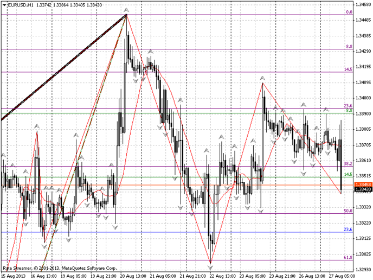Click the time label 22 Aug 13:00
This screenshot has height=280, width=373.
(223, 276)
